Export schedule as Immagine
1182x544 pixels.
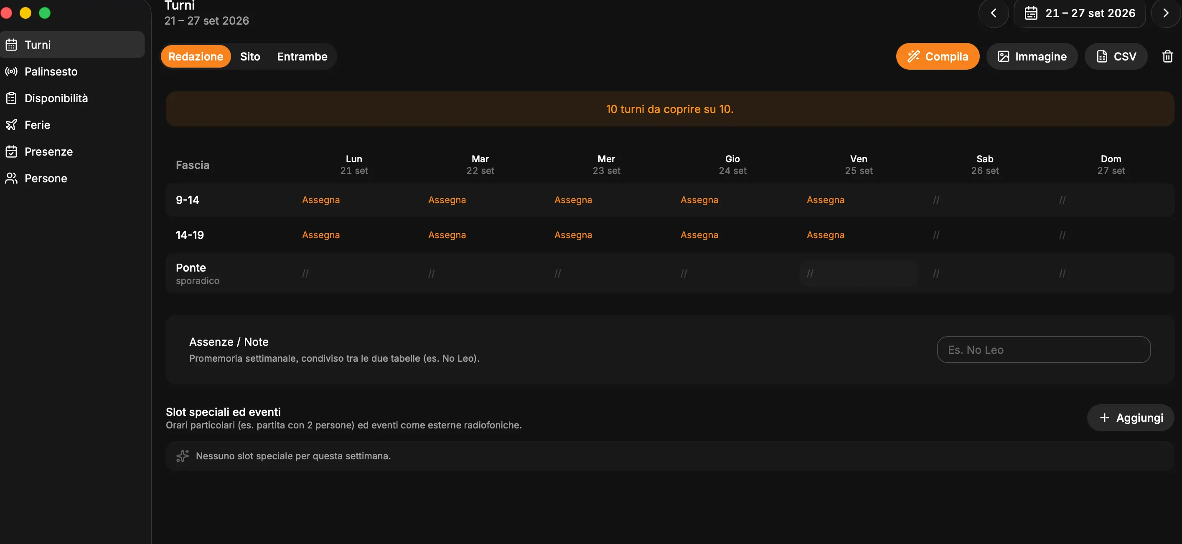tap(1032, 56)
